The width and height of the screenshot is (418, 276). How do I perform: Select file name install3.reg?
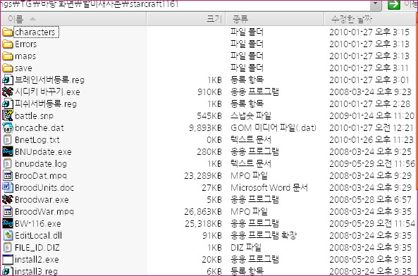click(x=36, y=271)
